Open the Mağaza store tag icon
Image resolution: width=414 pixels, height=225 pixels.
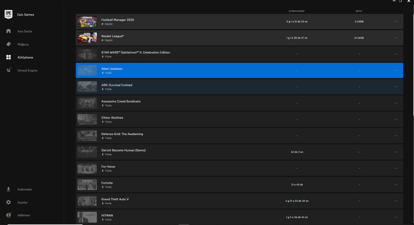click(x=8, y=44)
